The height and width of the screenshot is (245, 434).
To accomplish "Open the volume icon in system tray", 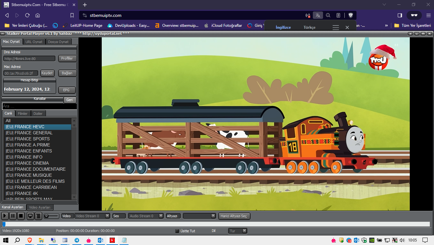I will [x=402, y=240].
